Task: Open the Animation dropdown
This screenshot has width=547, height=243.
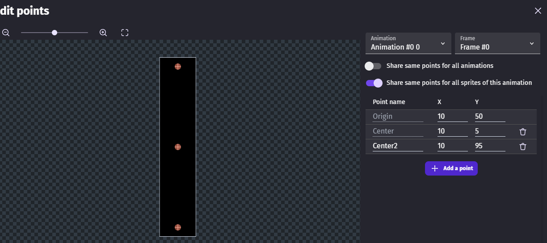Action: point(408,43)
